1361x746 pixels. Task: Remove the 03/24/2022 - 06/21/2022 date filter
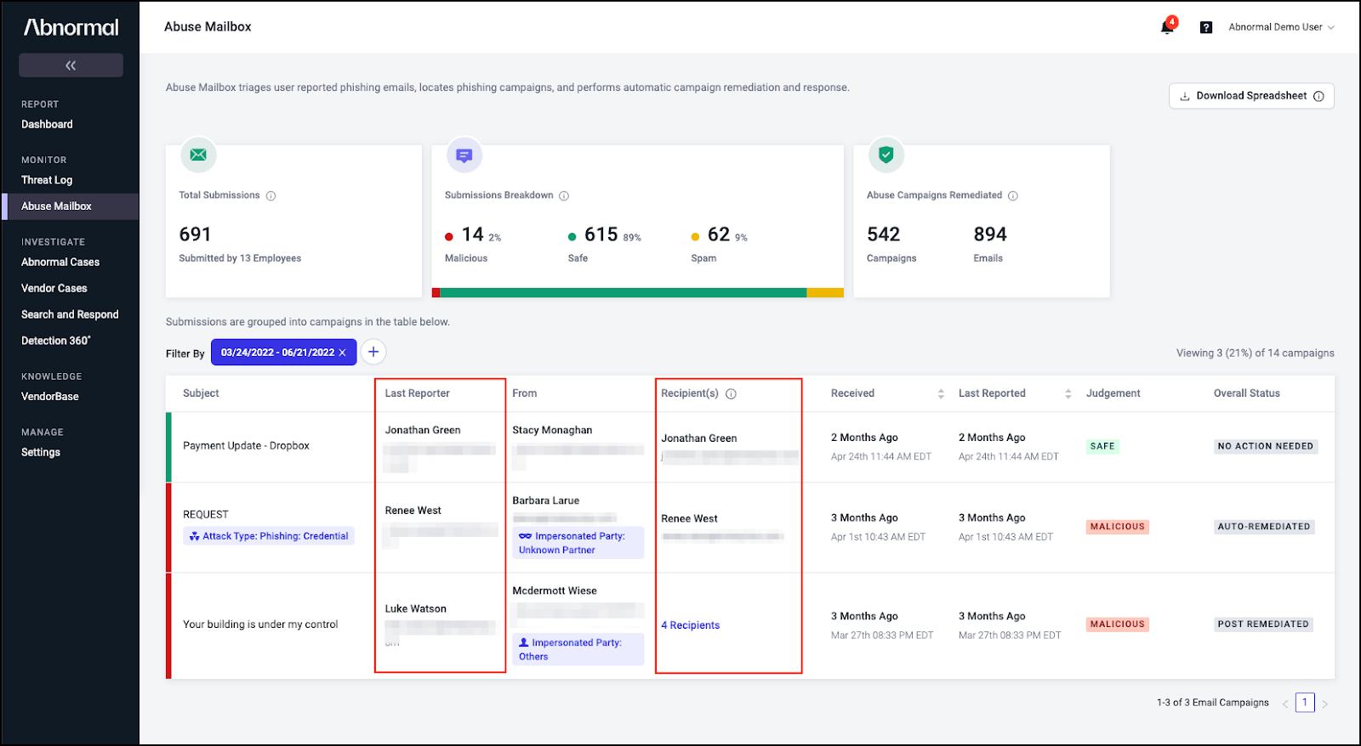point(343,353)
